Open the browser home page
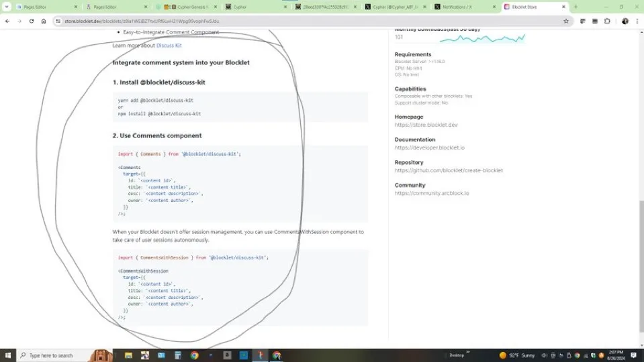Screen dimensions: 644x362 point(44,21)
